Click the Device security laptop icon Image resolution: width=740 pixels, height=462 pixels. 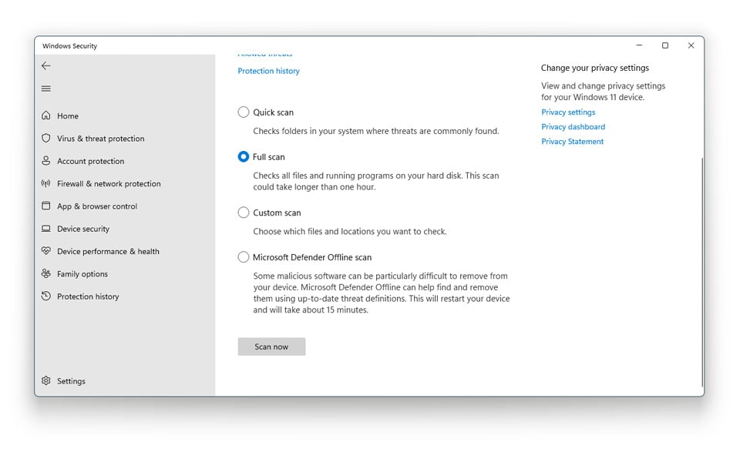(45, 229)
